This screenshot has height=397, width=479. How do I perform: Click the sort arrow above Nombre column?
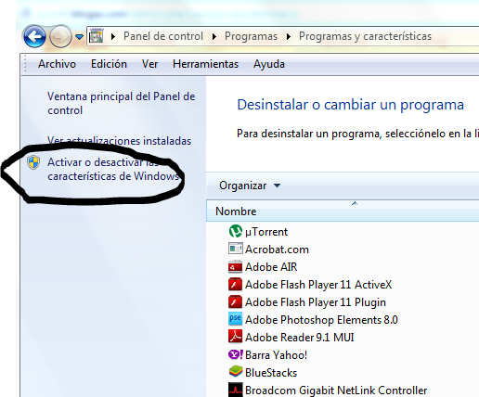[x=355, y=203]
